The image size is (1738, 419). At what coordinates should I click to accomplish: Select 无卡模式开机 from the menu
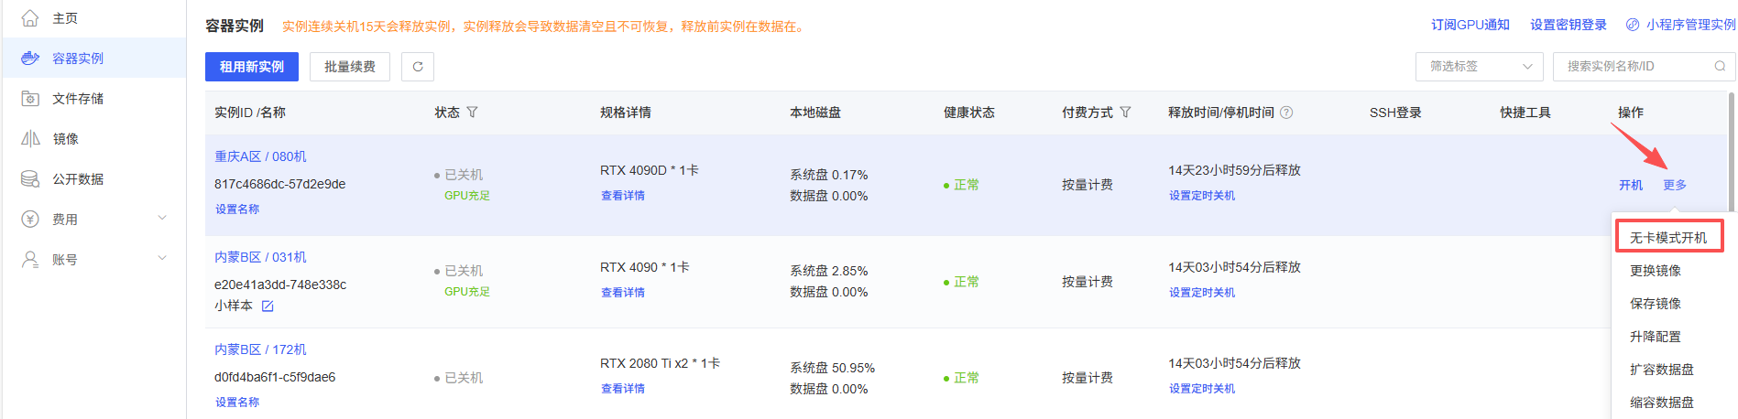(1667, 237)
